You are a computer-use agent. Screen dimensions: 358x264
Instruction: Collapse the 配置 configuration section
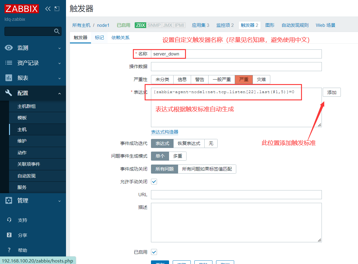coord(59,93)
